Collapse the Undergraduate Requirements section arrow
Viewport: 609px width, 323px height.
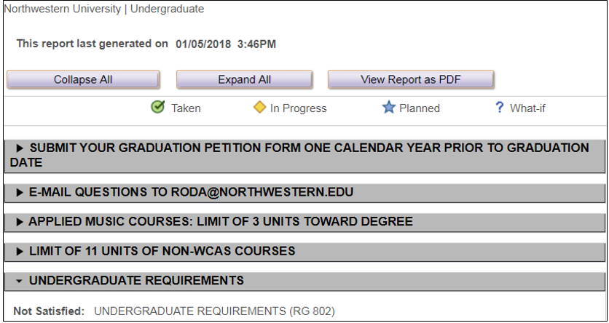20,282
